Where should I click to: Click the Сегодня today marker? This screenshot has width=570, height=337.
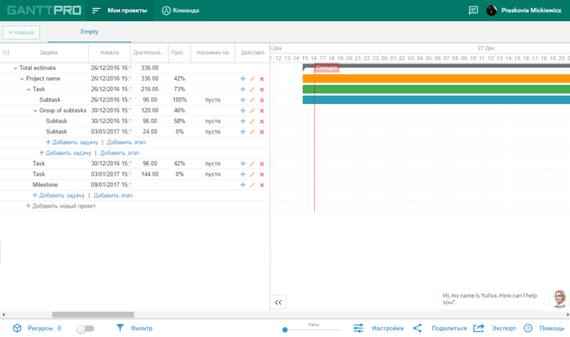tap(327, 68)
